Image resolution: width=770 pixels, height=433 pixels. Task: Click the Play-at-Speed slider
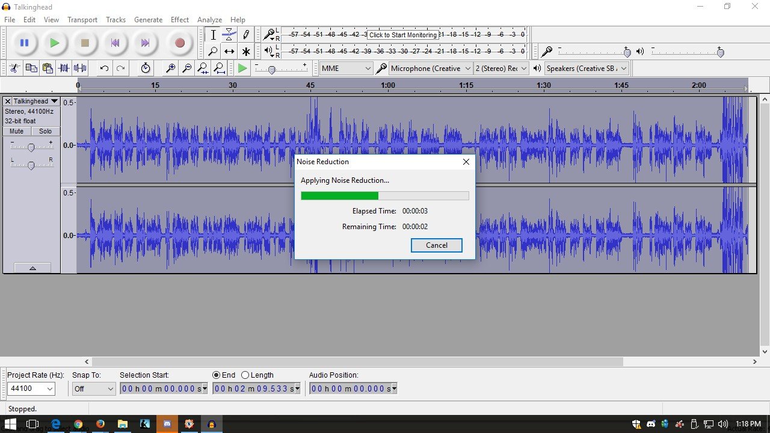pyautogui.click(x=281, y=69)
